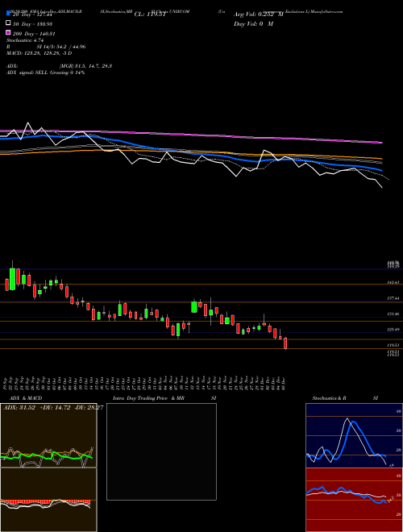Click the 'ADX signal: SELL' text

(27, 73)
